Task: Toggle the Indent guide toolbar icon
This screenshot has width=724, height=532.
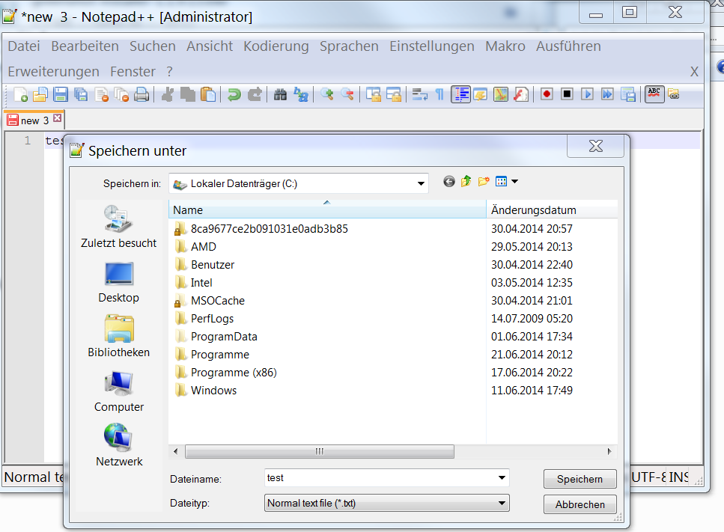Action: click(460, 94)
